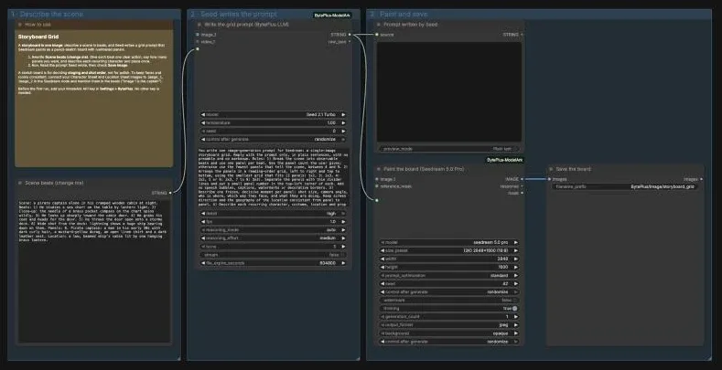Collapse the Write the grid prompt node
722x370 pixels.
pyautogui.click(x=199, y=25)
